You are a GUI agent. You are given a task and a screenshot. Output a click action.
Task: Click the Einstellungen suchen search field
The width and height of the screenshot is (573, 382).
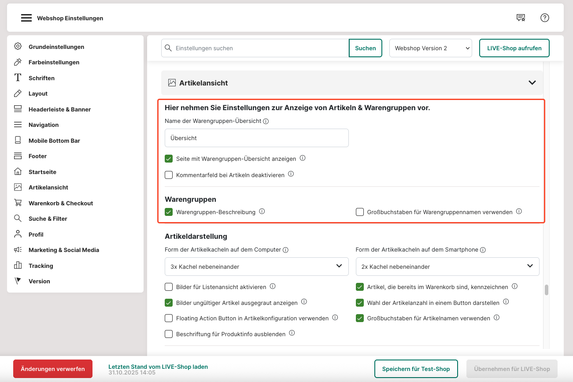tap(260, 48)
